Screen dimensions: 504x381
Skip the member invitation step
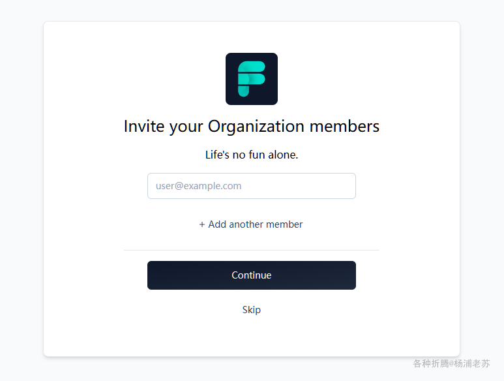[x=252, y=310]
